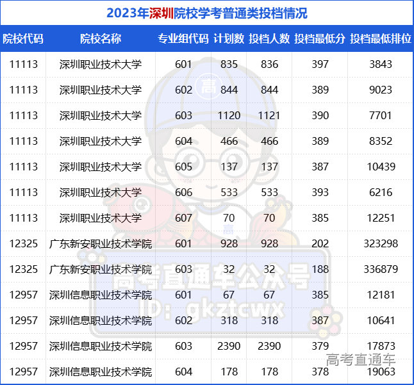Select the minimum score cell 397
Viewport: 414px width, 385px height.
[320, 64]
